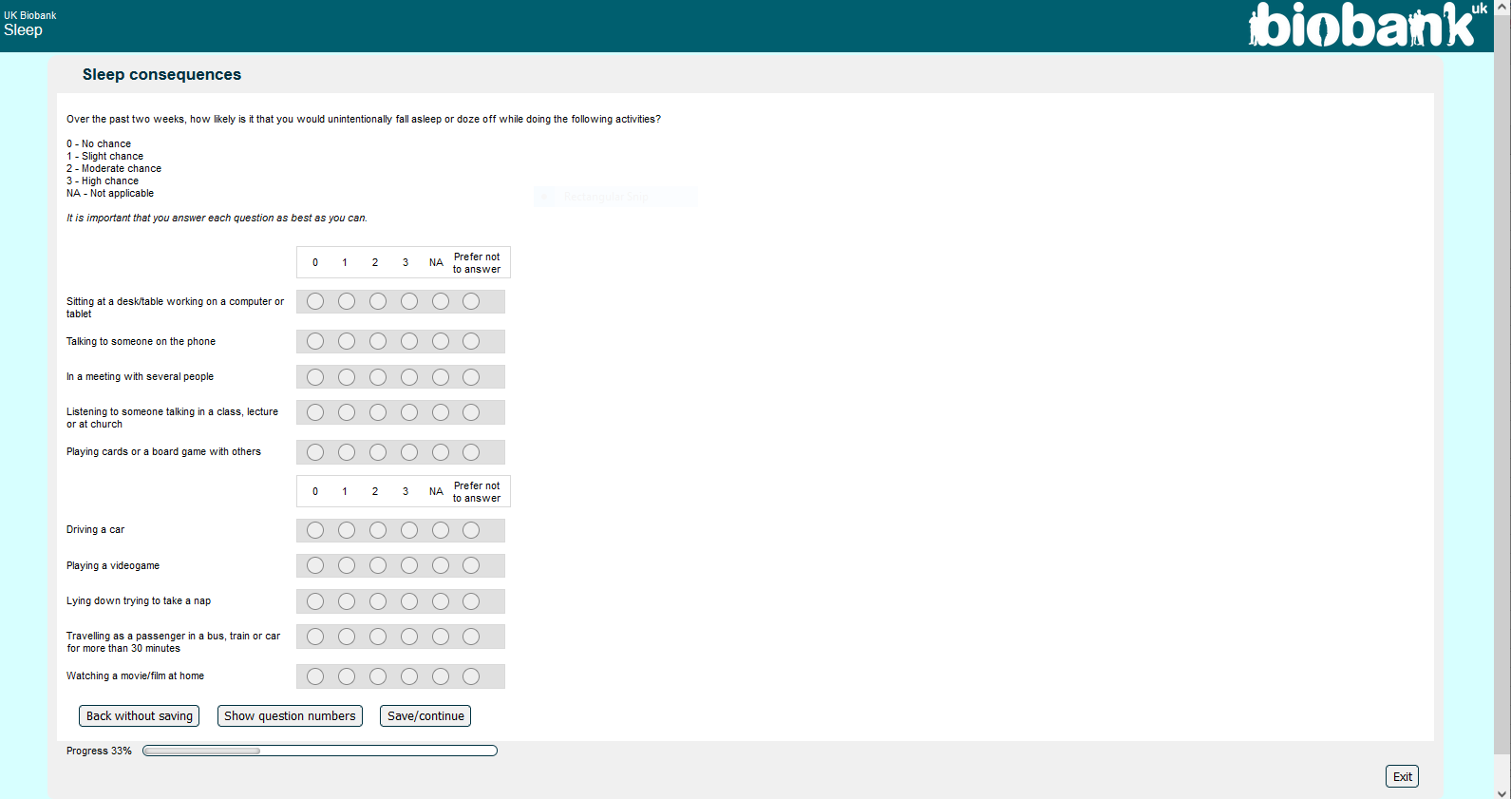The image size is (1511, 799).
Task: Select 3 for sitting at desk working on computer
Action: pyautogui.click(x=409, y=301)
